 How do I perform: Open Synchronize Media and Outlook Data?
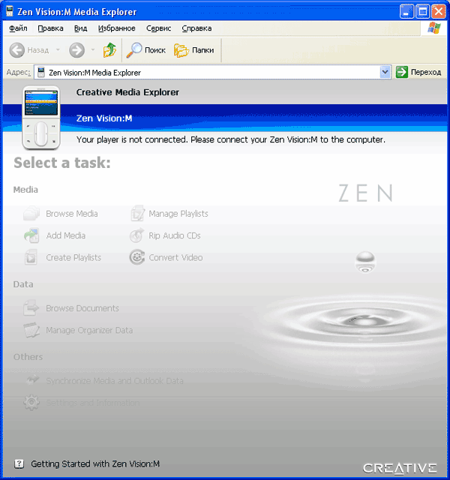pyautogui.click(x=115, y=381)
